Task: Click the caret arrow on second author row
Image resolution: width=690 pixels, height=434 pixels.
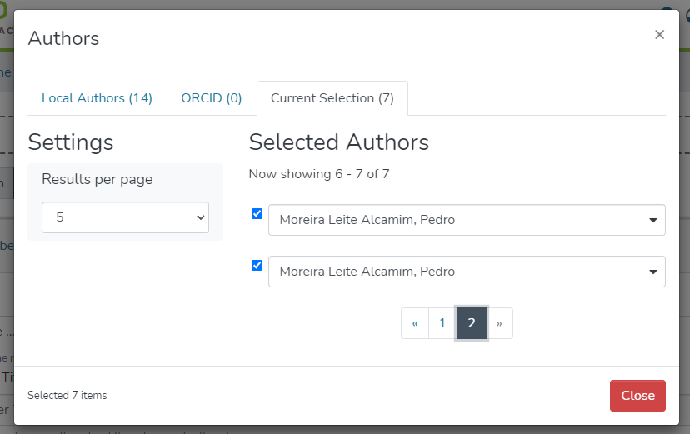Action: click(652, 272)
